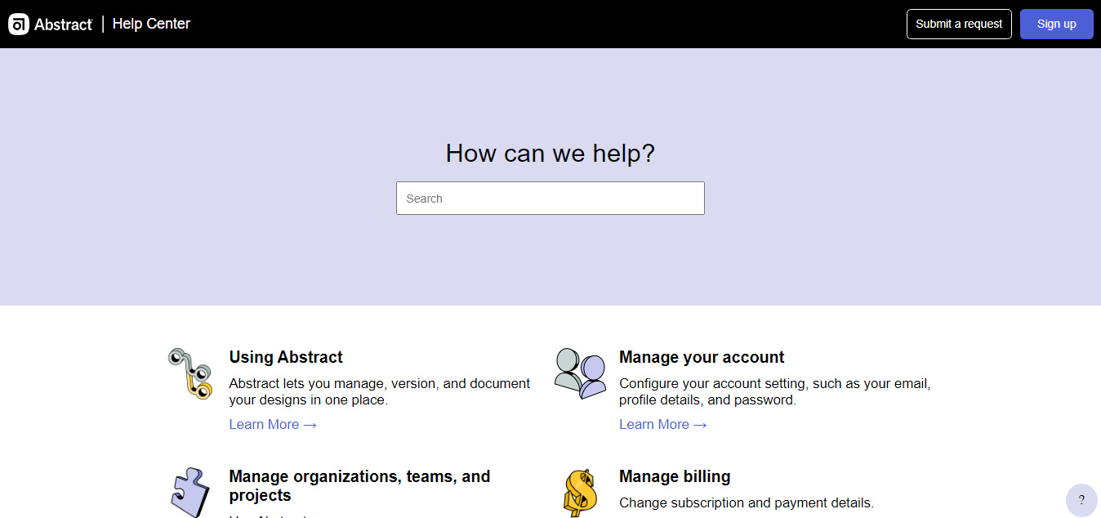The image size is (1101, 518).
Task: Click the Using Abstract description text
Action: pyautogui.click(x=379, y=391)
